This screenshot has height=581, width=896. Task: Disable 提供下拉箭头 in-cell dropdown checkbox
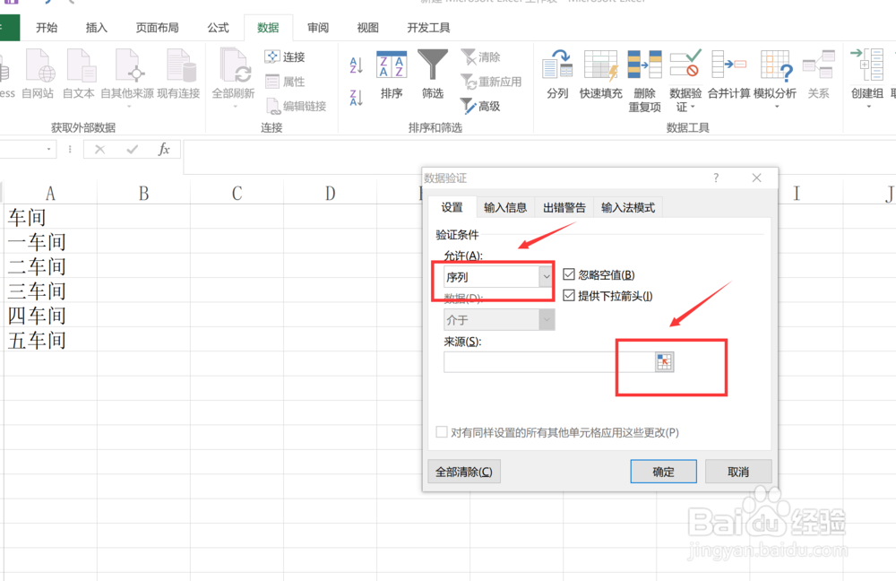pyautogui.click(x=567, y=294)
